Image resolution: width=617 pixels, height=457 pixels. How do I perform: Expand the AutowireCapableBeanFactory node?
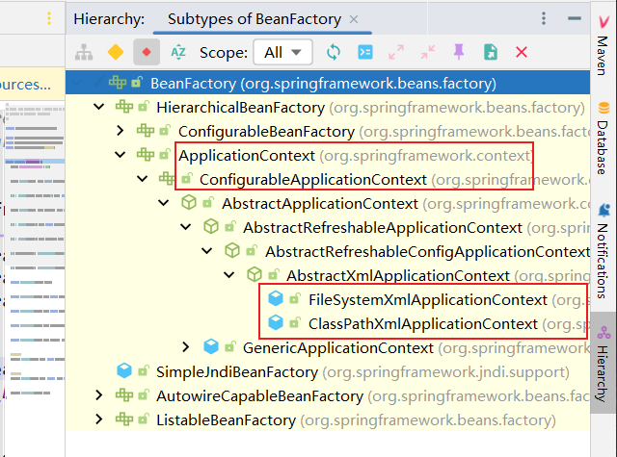(98, 395)
